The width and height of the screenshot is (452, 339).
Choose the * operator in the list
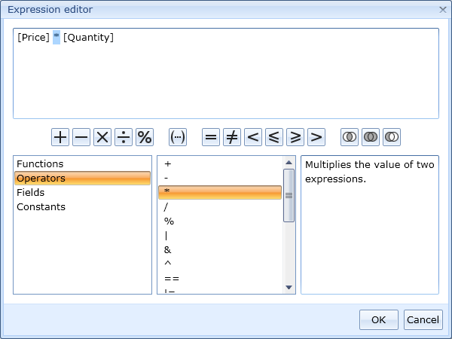220,192
